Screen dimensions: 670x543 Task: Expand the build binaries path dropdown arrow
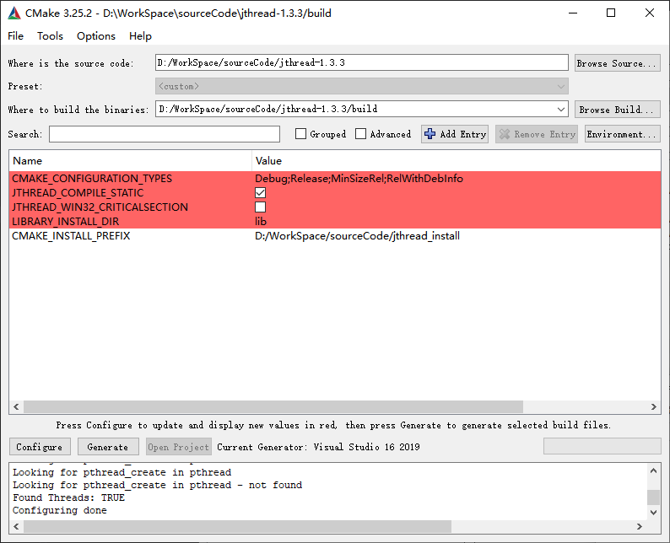pos(561,110)
